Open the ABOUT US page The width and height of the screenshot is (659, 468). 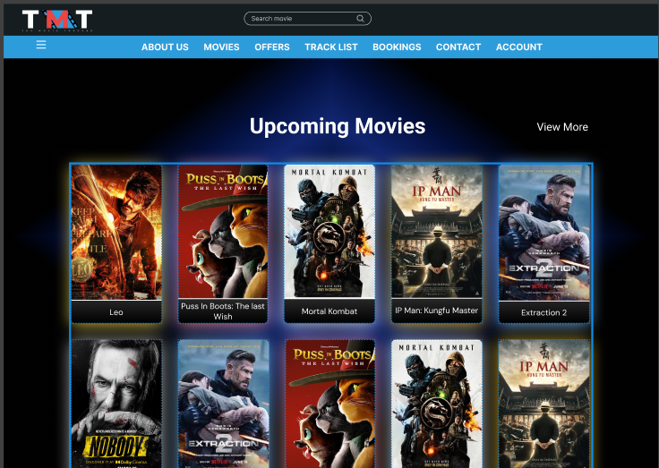click(x=165, y=47)
